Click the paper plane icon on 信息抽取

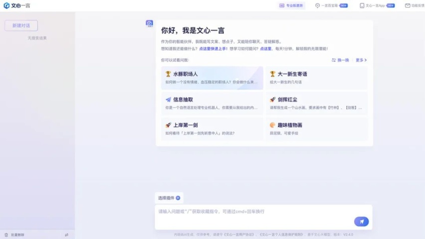(168, 100)
